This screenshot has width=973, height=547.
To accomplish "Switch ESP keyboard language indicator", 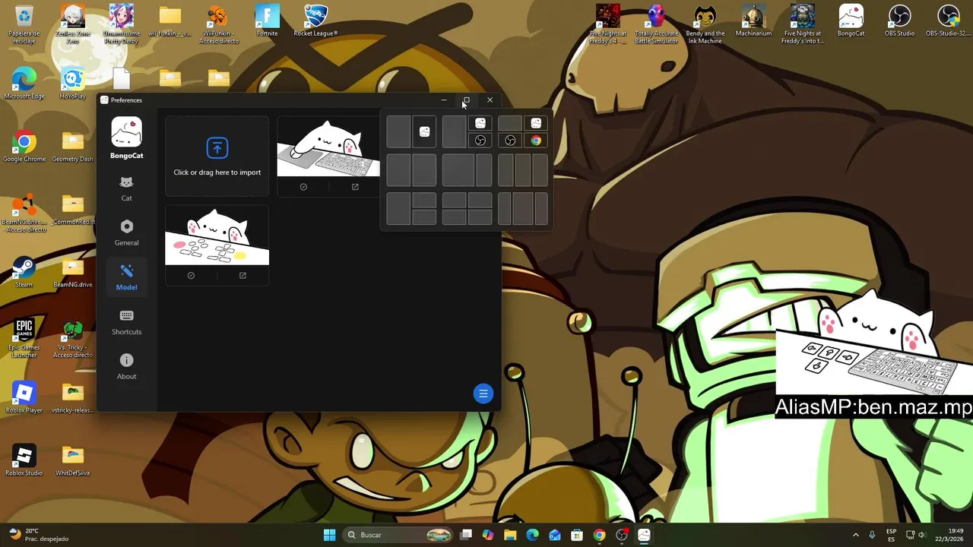I will 891,535.
